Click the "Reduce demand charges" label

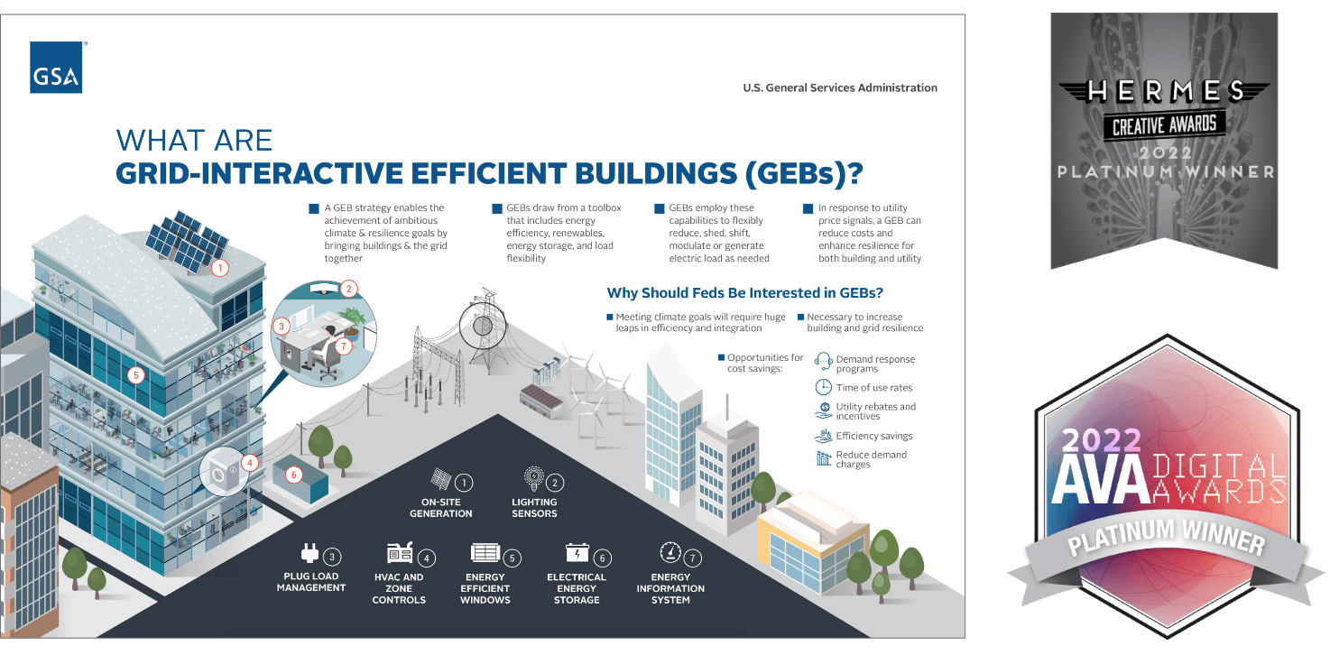click(x=872, y=459)
